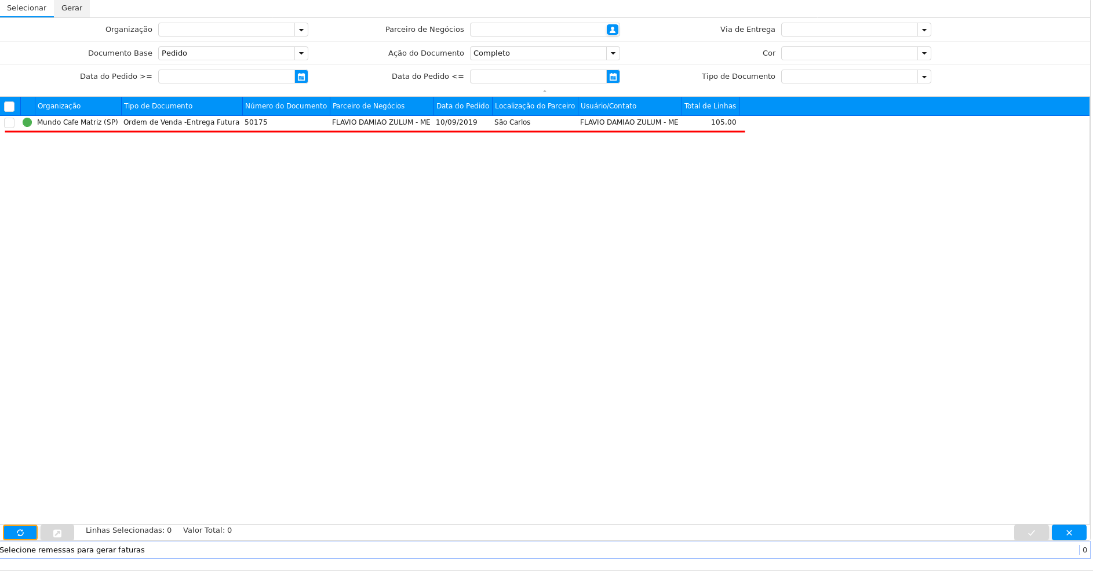Image resolution: width=1093 pixels, height=571 pixels.
Task: Collapse the filter panel using small arrow
Action: [x=545, y=91]
